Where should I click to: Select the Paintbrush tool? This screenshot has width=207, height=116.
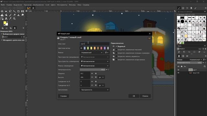pyautogui.click(x=10, y=15)
